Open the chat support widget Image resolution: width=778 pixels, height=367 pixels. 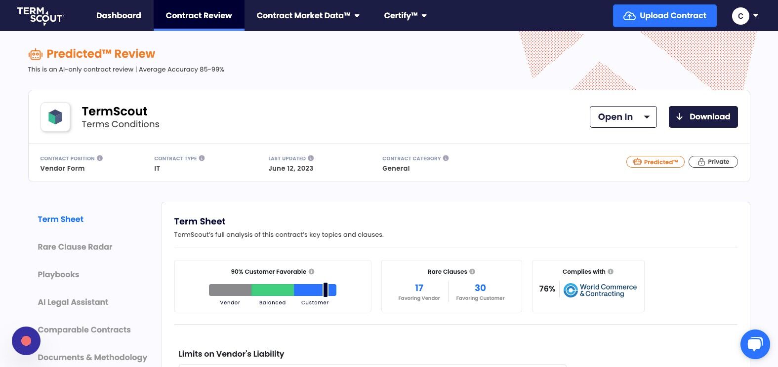coord(755,344)
